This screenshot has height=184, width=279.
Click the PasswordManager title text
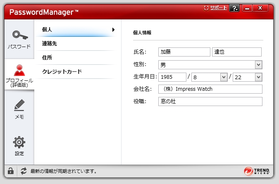[x=44, y=12]
